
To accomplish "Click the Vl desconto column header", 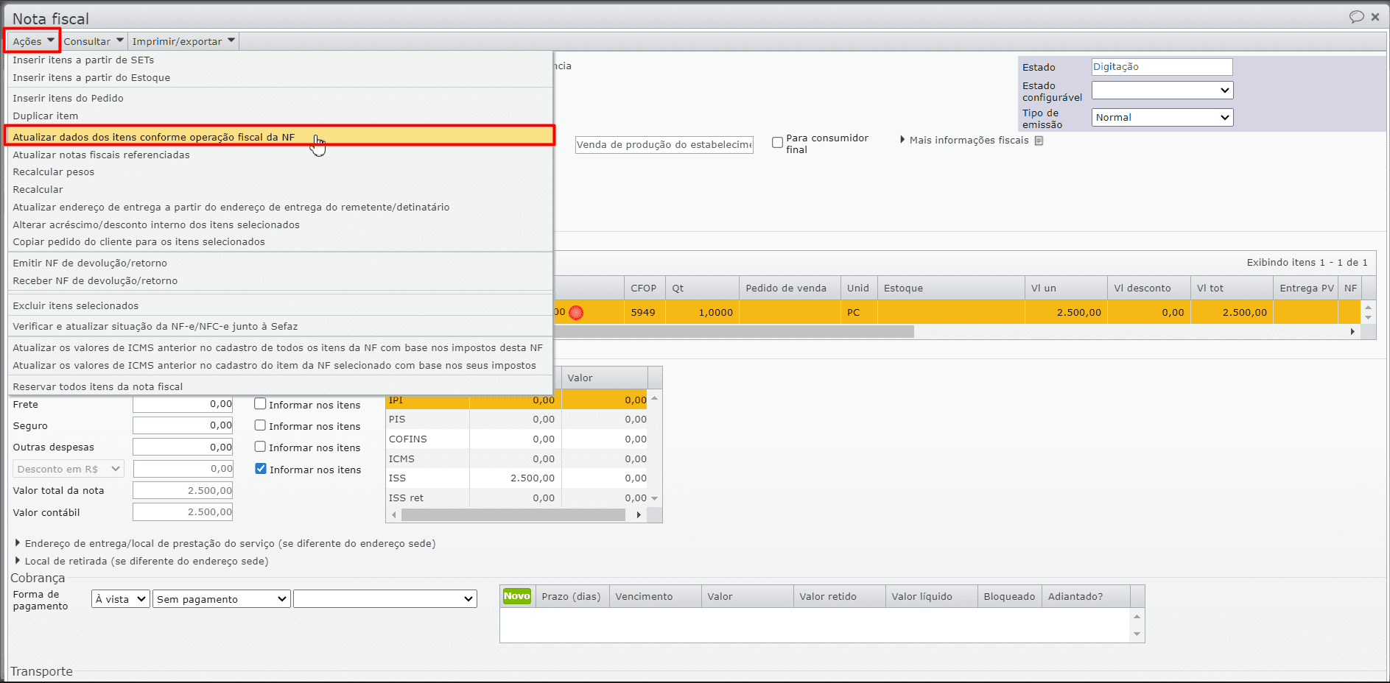I will point(1148,289).
